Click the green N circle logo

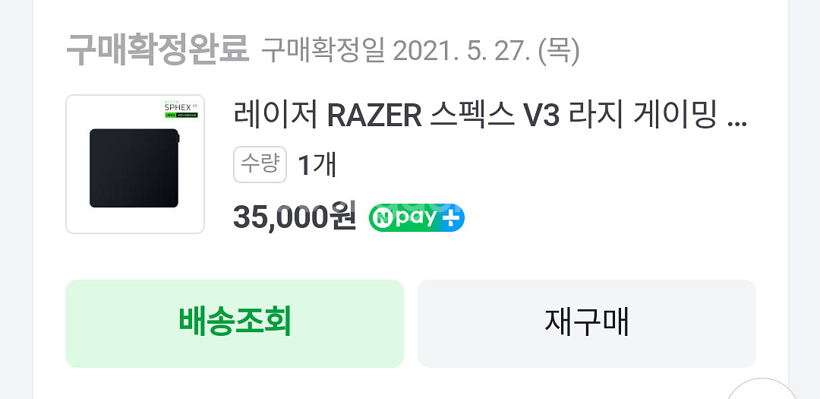pos(383,218)
